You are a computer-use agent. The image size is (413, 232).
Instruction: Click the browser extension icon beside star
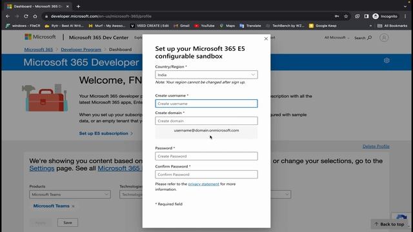pos(357,16)
